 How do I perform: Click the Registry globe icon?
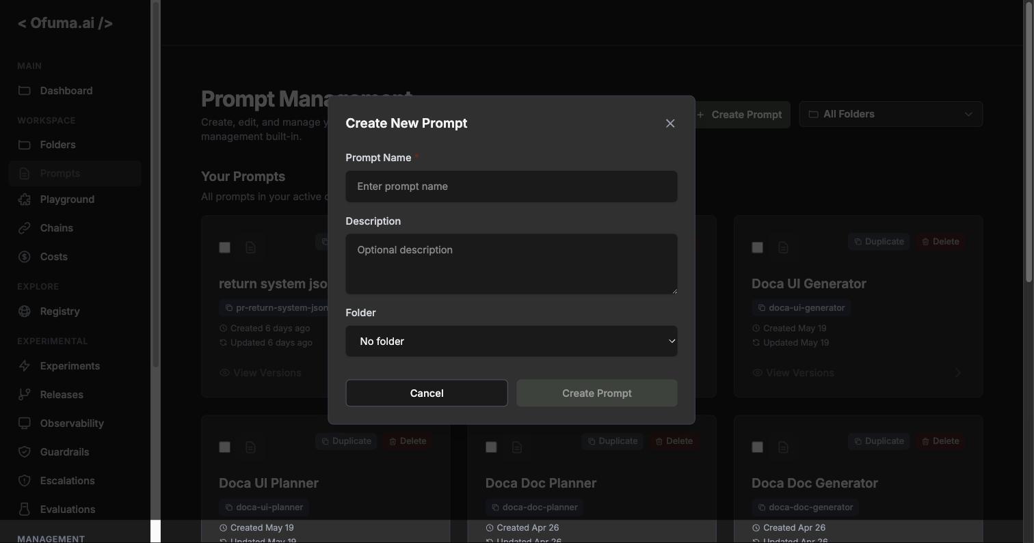pos(25,311)
